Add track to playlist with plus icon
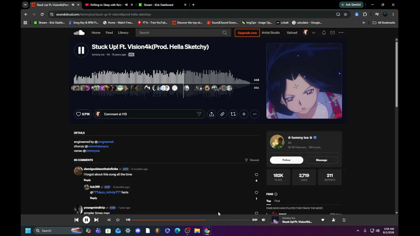This screenshot has width=420, height=236. [244, 114]
